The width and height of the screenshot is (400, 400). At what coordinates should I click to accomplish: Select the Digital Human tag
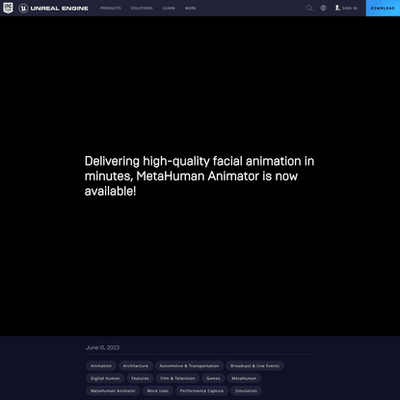pos(105,378)
